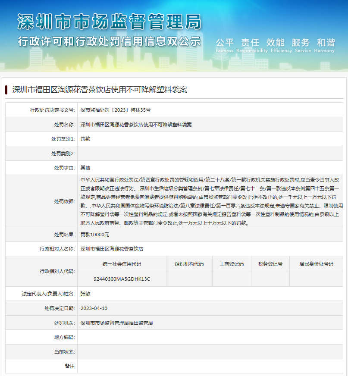Click the 公平 Fairness motto text
Viewport: 348px width, 376px height.
(225, 45)
